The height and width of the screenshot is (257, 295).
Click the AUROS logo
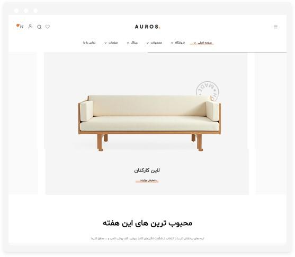point(147,27)
